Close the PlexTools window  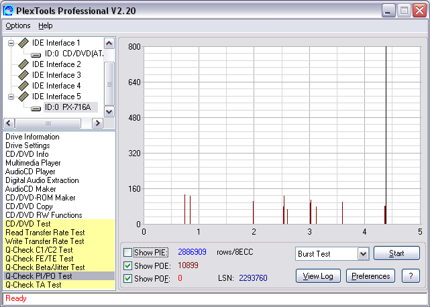419,11
